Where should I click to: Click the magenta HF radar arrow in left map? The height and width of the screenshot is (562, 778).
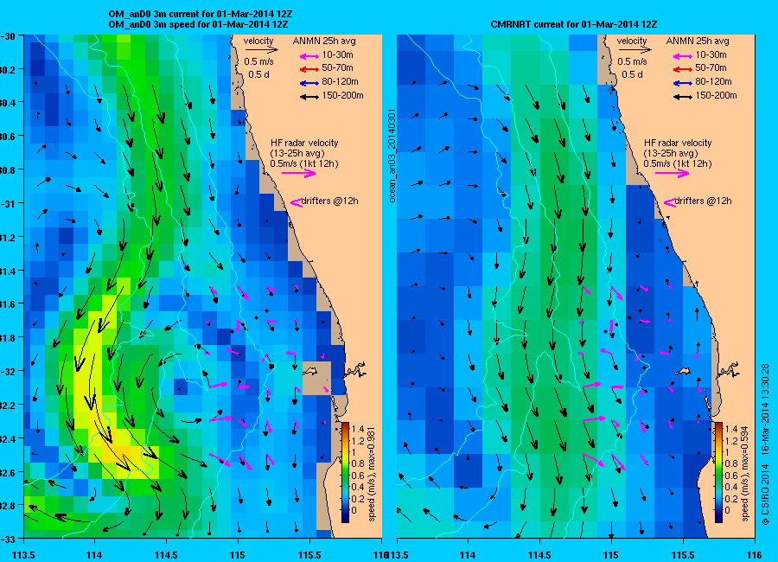tap(299, 173)
